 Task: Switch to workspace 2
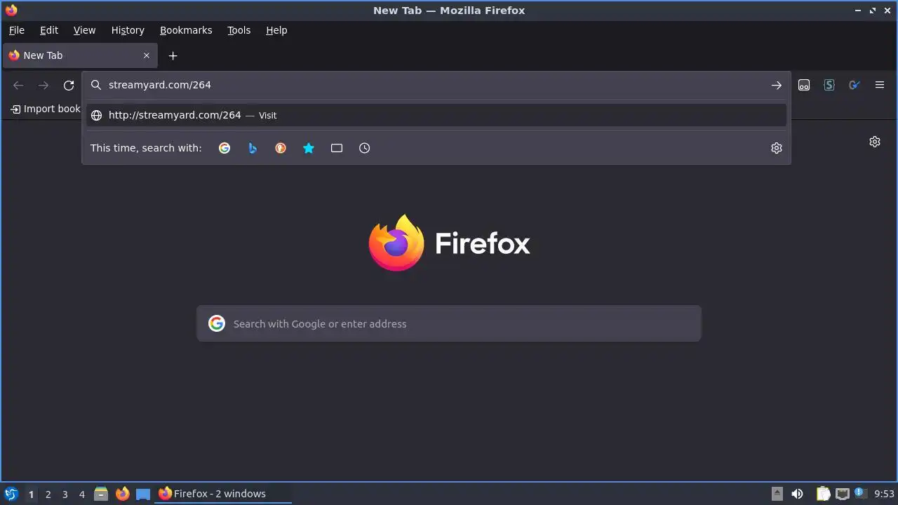pos(48,494)
